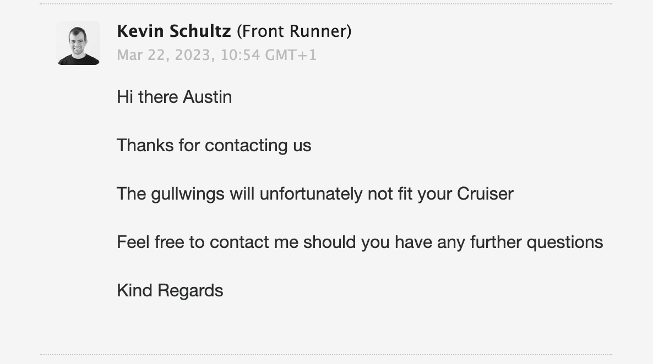Open the Kevin Schultz sender name
This screenshot has width=653, height=364.
click(173, 31)
